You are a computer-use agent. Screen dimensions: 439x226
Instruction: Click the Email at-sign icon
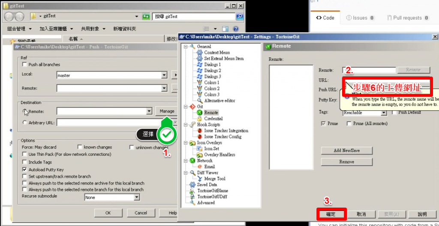tap(199, 167)
